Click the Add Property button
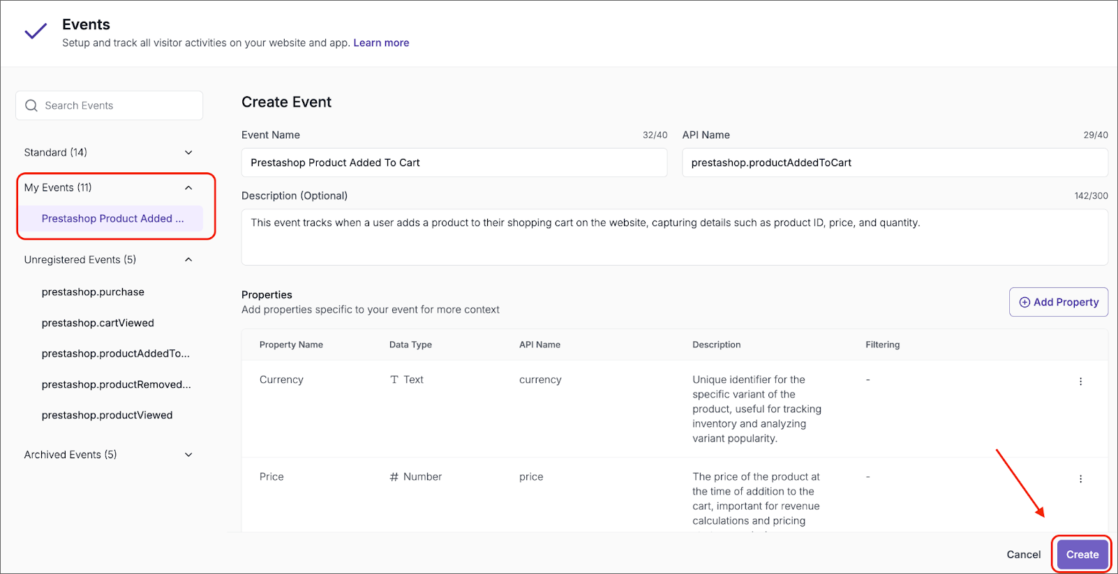Image resolution: width=1118 pixels, height=574 pixels. 1058,302
